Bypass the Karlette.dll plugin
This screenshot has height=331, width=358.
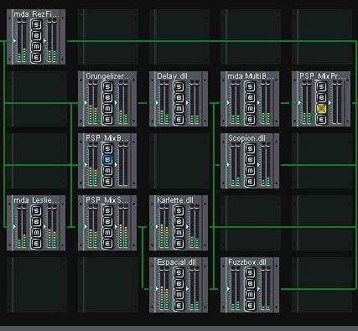click(x=179, y=222)
